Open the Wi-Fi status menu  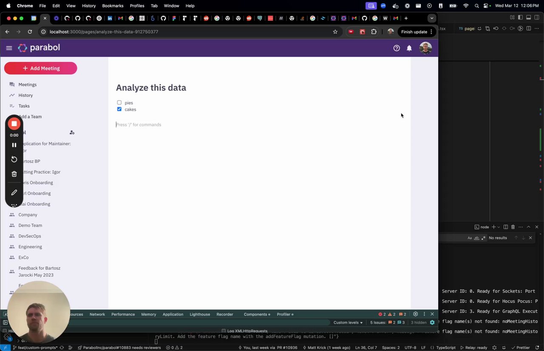click(466, 6)
